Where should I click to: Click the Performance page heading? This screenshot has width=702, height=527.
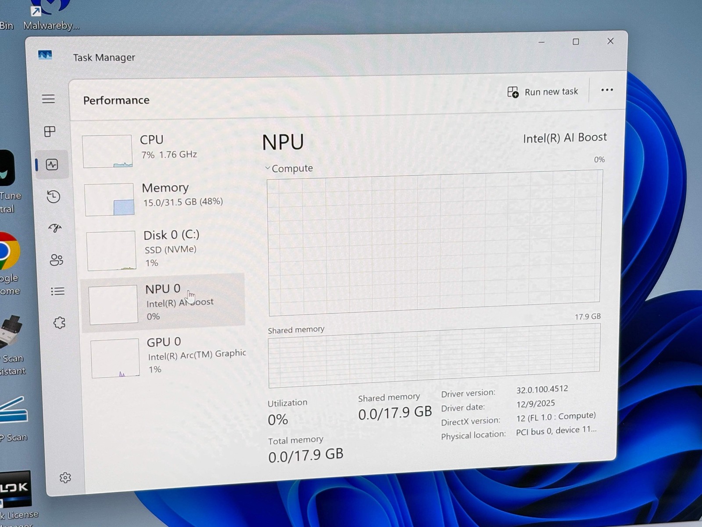(116, 100)
